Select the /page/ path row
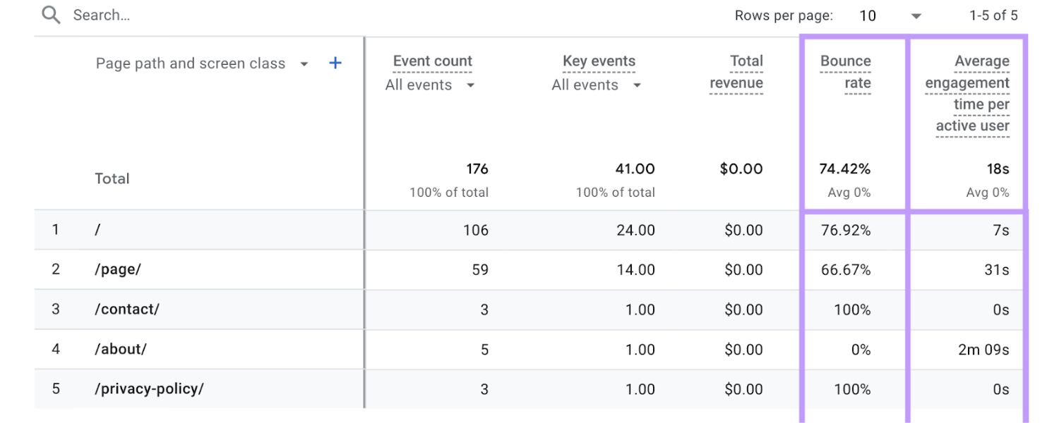Screen dimensions: 1059x423 (118, 269)
